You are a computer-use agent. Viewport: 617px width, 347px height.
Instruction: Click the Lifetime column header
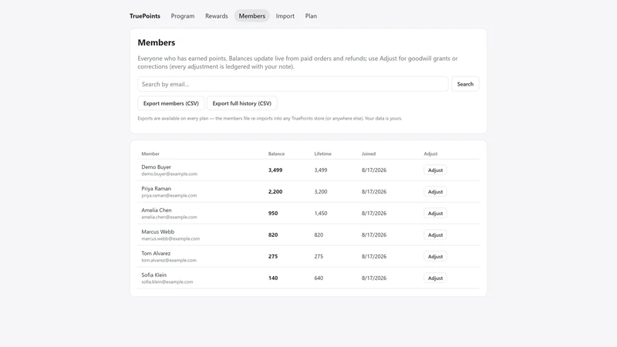click(x=322, y=153)
